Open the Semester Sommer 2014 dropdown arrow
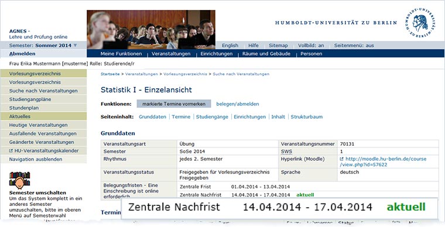 tap(75, 46)
